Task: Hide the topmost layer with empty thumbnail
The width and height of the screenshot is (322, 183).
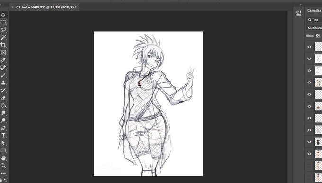Action: 309,47
